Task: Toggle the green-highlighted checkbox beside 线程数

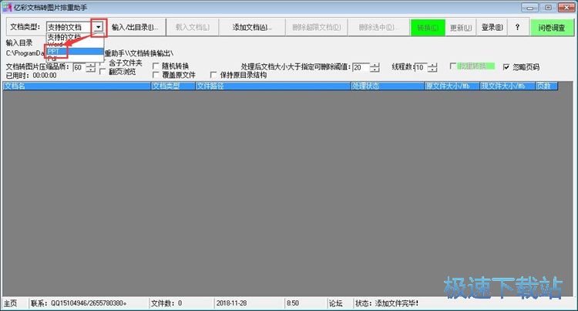Action: pos(453,66)
